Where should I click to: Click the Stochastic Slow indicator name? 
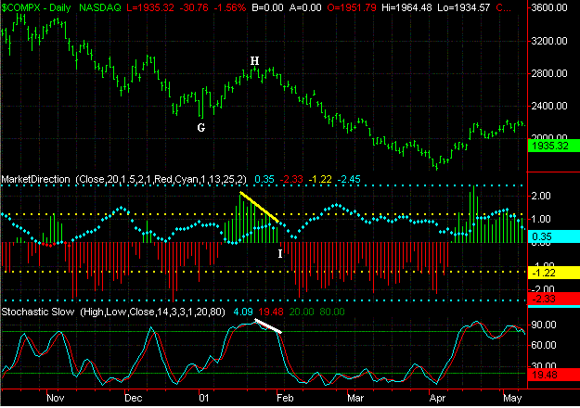(x=38, y=312)
